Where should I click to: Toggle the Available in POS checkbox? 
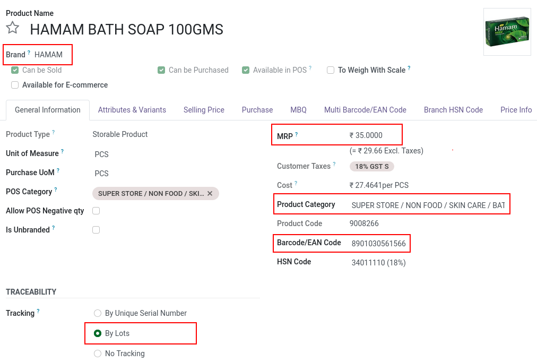pos(246,70)
